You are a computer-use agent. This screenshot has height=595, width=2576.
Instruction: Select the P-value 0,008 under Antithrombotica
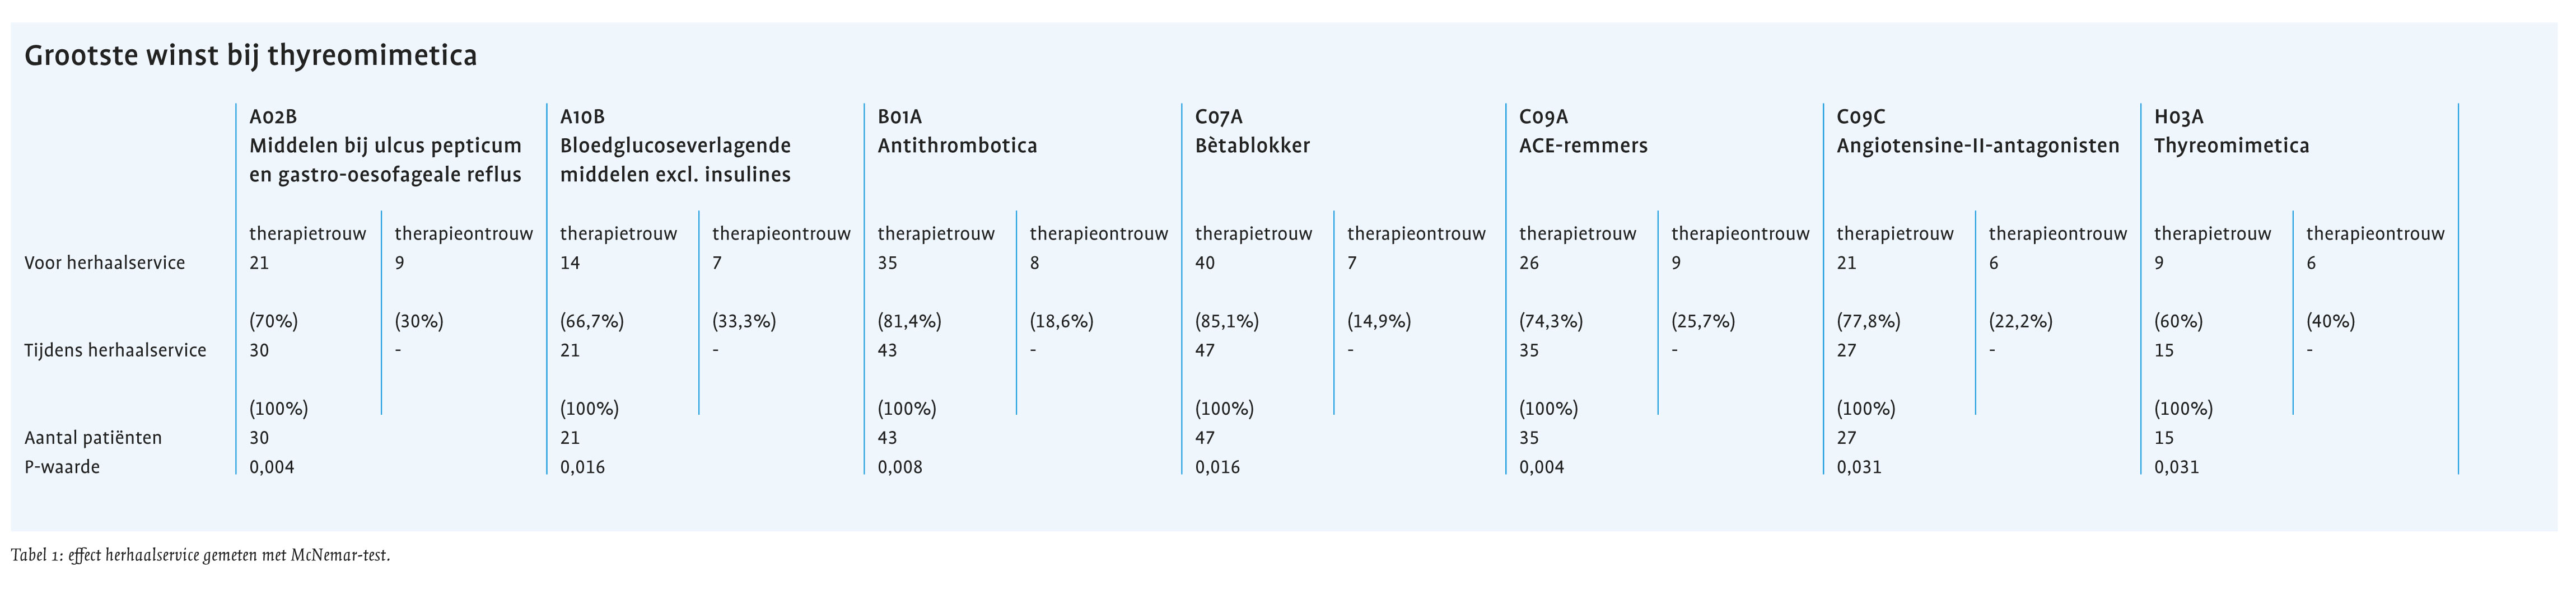click(x=900, y=467)
